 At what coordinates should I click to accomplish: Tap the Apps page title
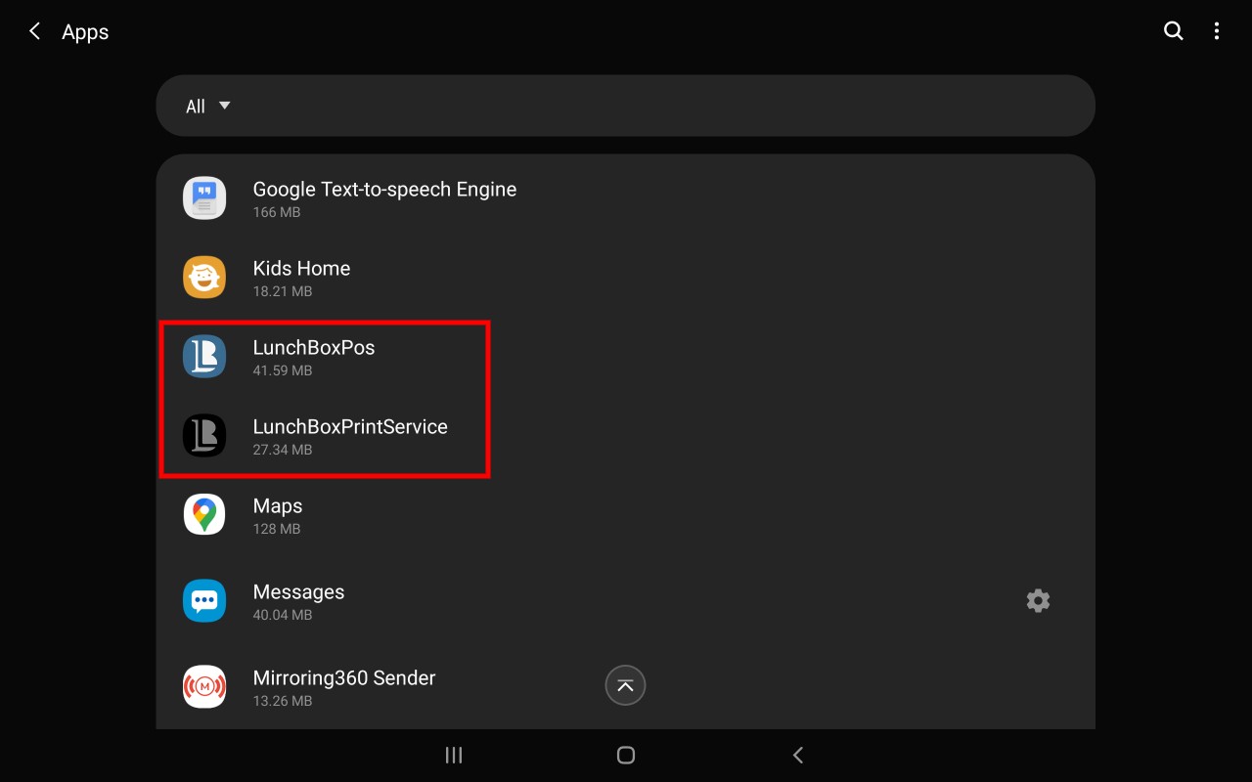click(x=85, y=32)
